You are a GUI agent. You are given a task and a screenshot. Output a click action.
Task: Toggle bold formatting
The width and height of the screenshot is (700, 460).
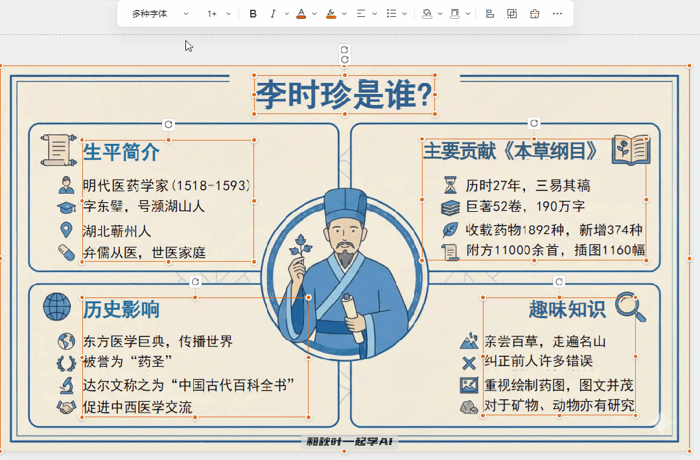(x=253, y=13)
